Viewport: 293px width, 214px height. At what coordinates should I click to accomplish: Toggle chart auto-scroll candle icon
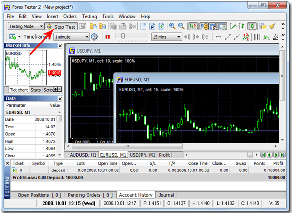tap(192, 26)
